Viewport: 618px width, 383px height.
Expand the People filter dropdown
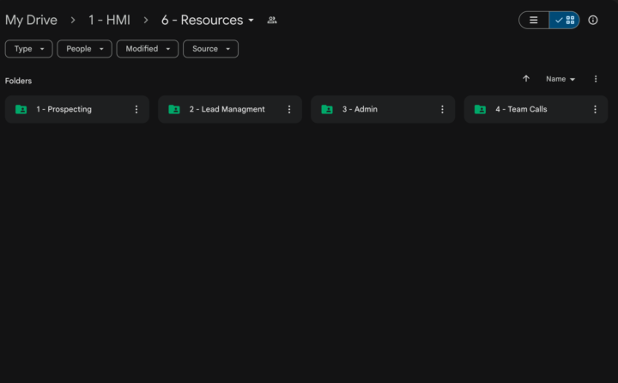[84, 49]
